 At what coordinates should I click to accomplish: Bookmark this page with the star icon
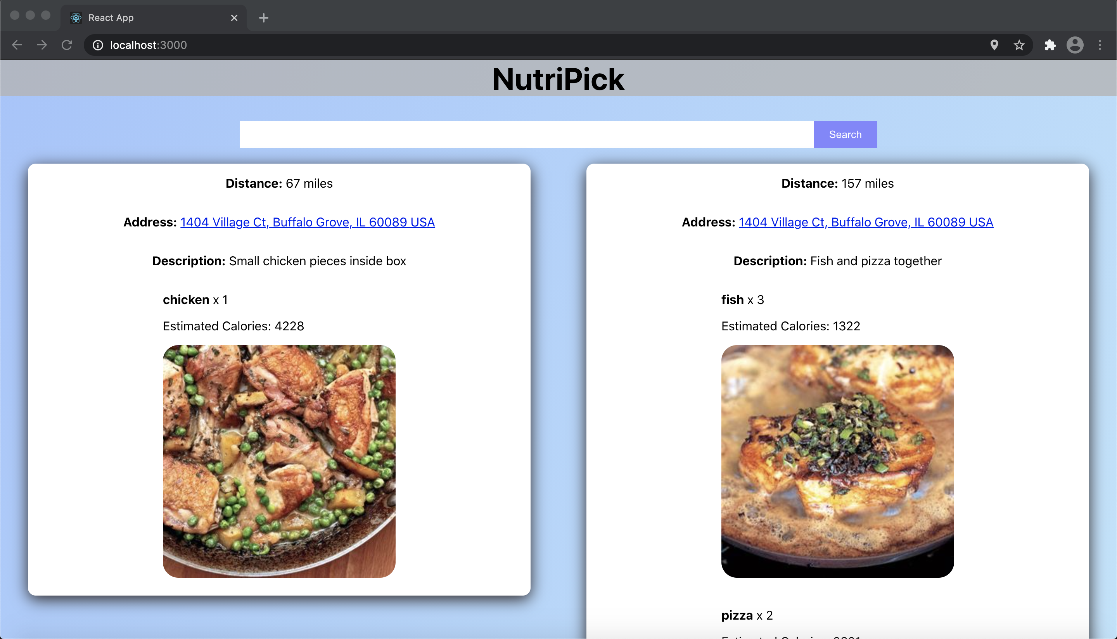pos(1019,45)
